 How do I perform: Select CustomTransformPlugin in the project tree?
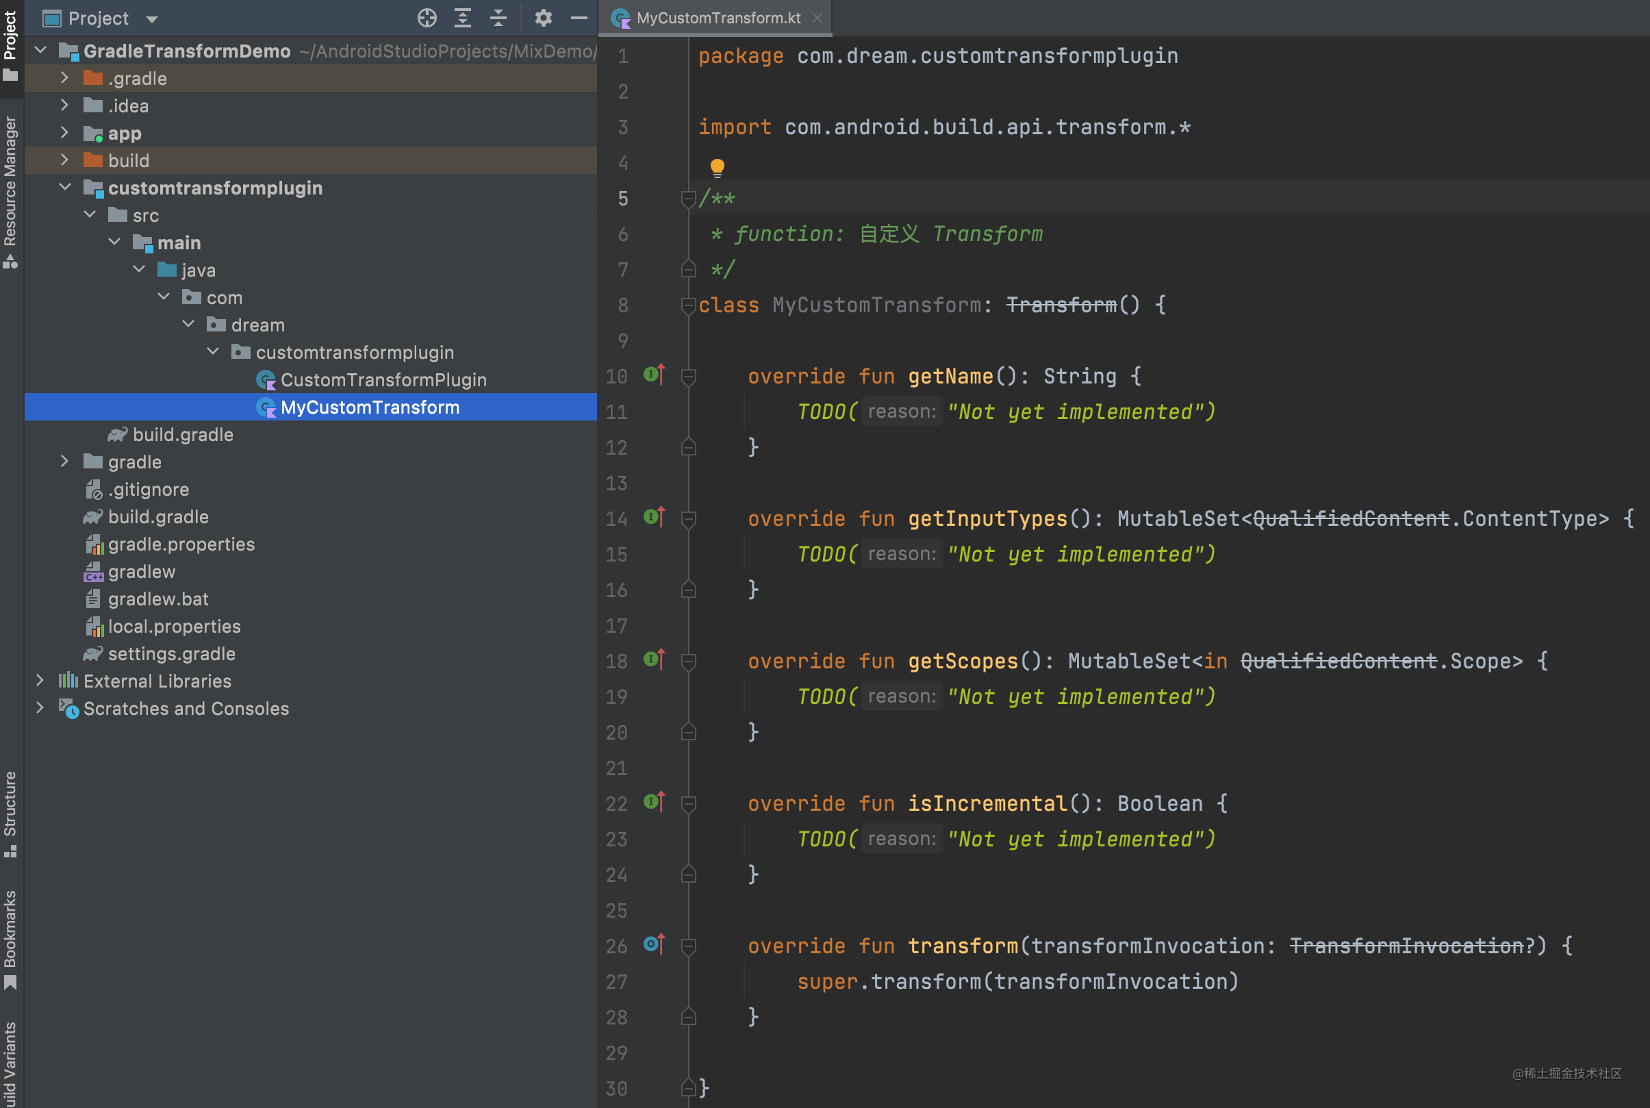click(x=383, y=379)
